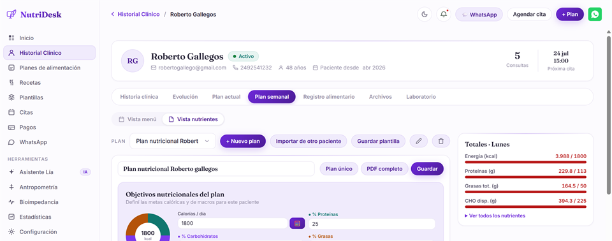This screenshot has height=241, width=612.
Task: Switch to Plan actual tab
Action: (226, 96)
